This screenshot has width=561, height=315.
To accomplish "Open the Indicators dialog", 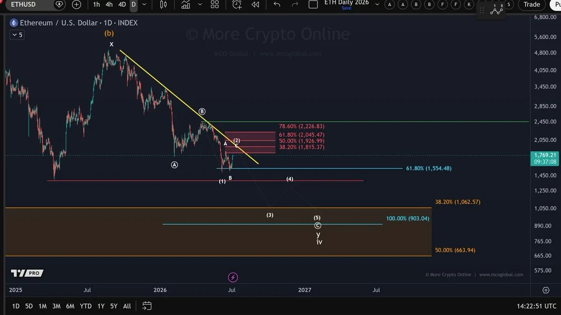I will pos(186,5).
